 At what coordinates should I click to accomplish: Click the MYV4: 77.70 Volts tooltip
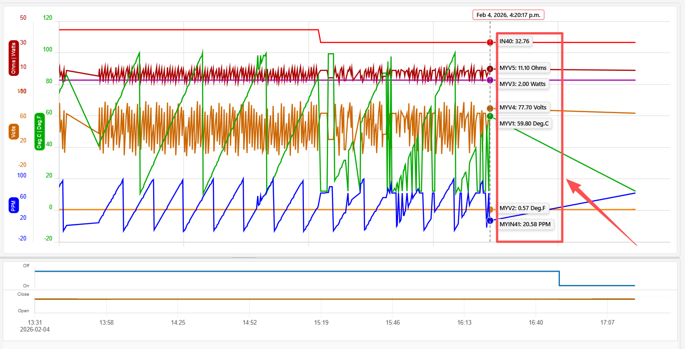(523, 108)
